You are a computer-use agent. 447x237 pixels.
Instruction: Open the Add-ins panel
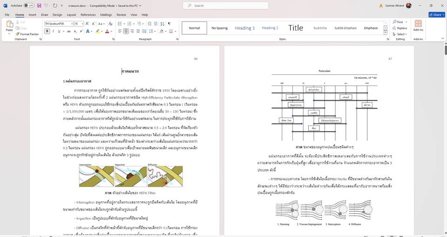pyautogui.click(x=418, y=25)
